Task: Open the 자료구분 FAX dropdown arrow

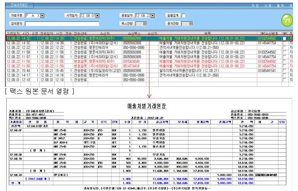Action: click(x=42, y=16)
